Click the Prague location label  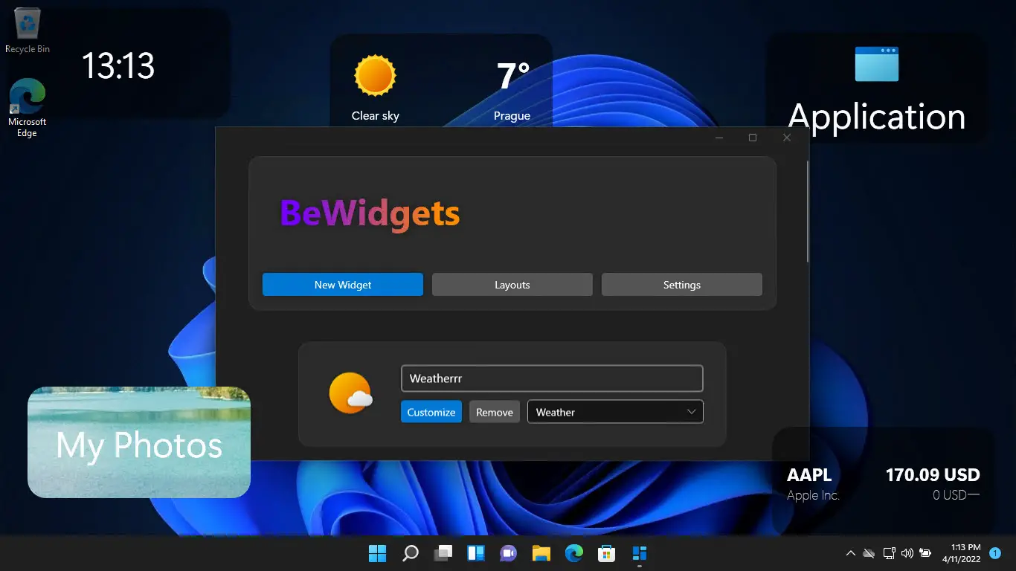(x=512, y=116)
